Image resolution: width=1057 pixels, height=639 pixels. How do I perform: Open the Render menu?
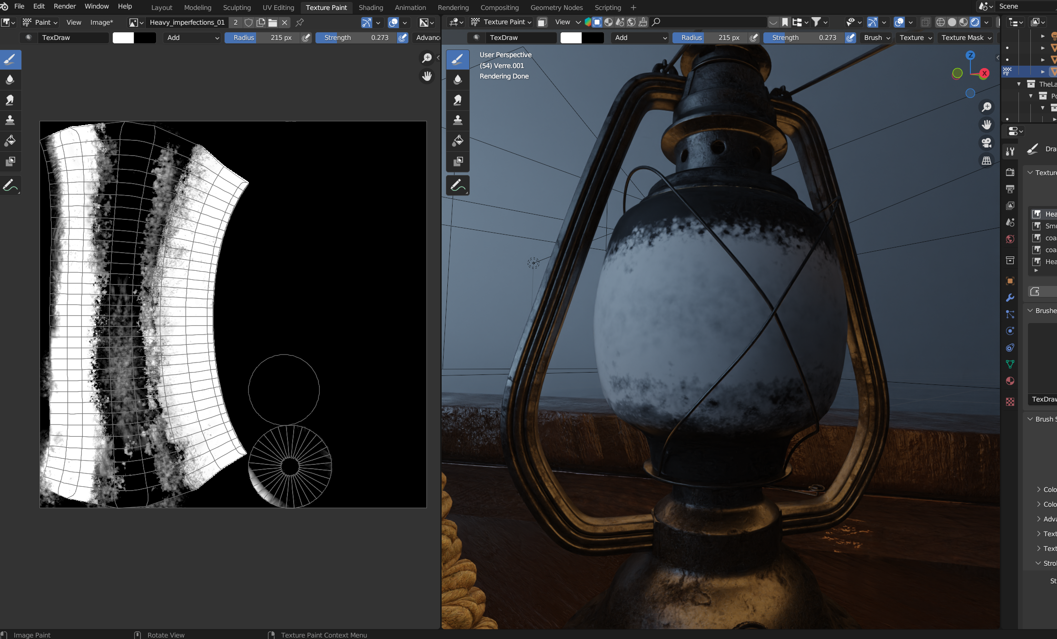pyautogui.click(x=65, y=6)
